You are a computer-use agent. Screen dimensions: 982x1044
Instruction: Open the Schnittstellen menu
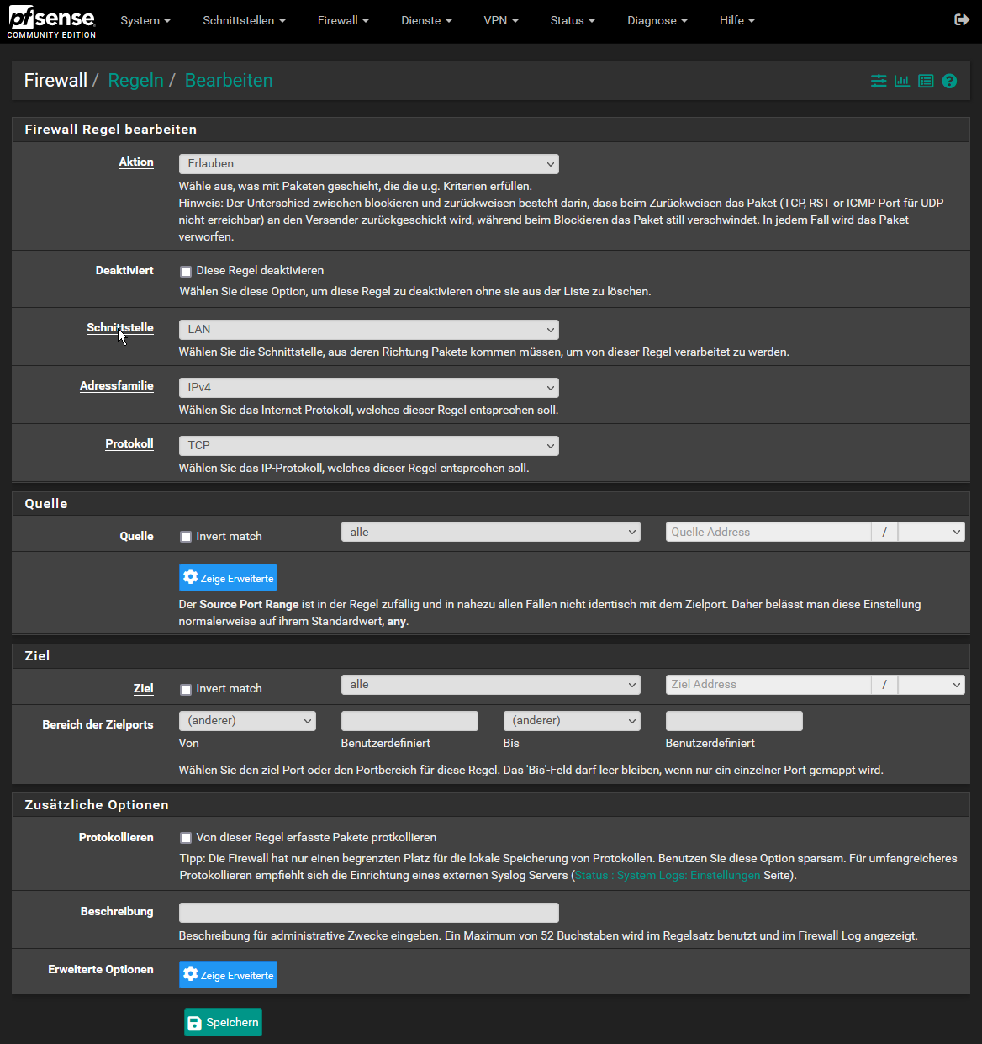pos(244,20)
